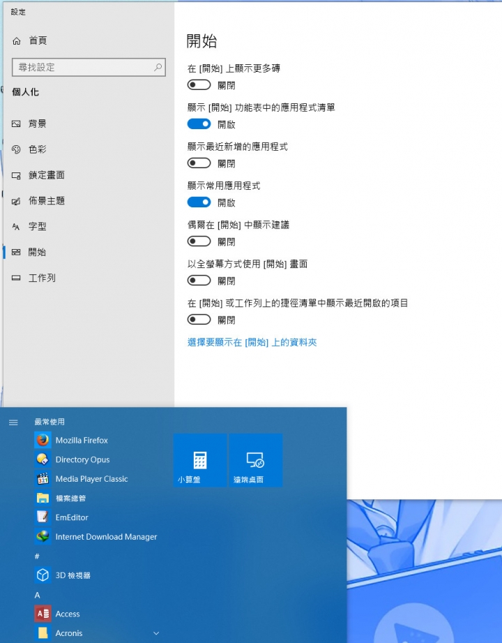This screenshot has height=643, width=502.
Task: Click the 尋找設定 search field
Action: pos(89,67)
